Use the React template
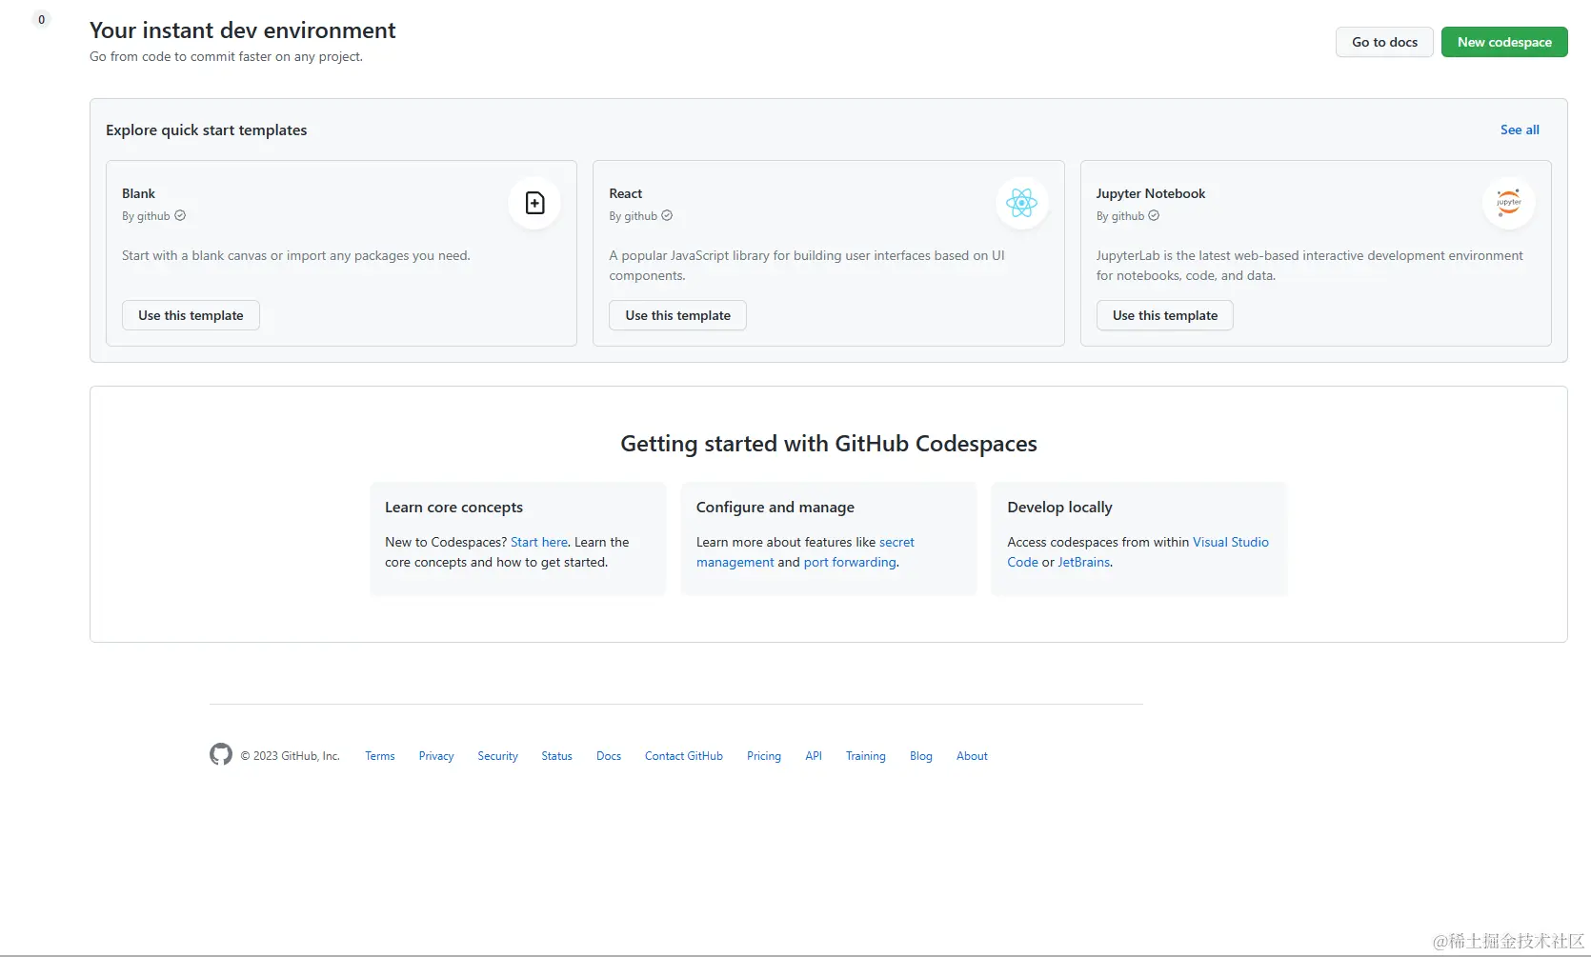The width and height of the screenshot is (1591, 957). [x=677, y=315]
